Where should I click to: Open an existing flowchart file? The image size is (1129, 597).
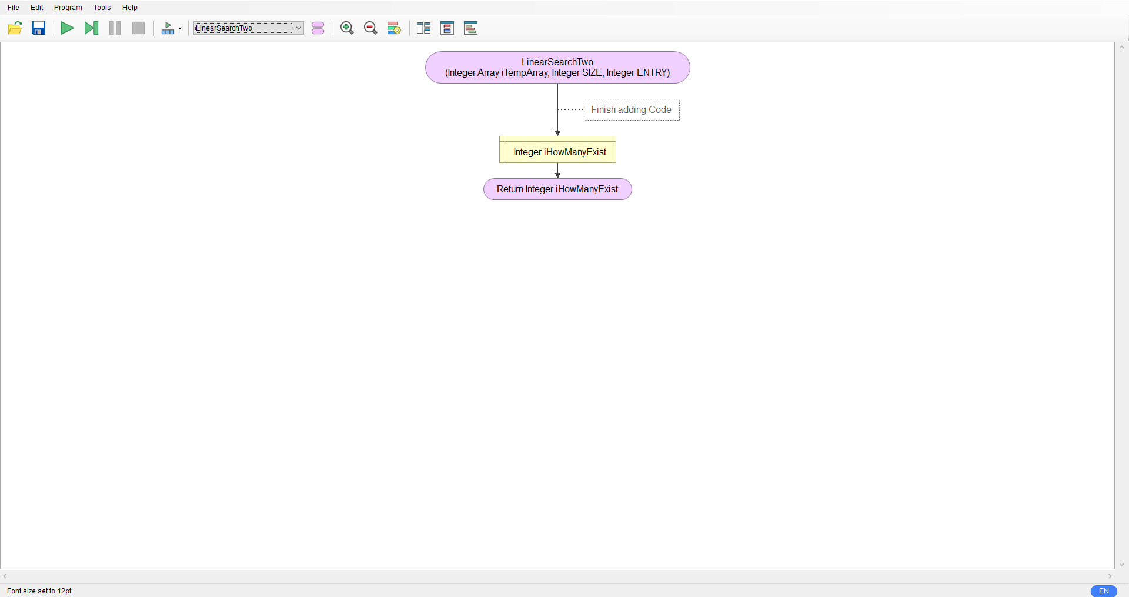(15, 28)
